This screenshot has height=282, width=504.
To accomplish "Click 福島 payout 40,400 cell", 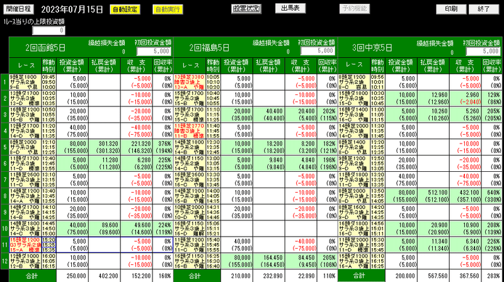I will [x=269, y=115].
